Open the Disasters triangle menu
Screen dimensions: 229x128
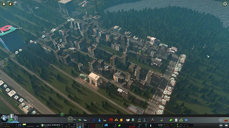(152, 120)
